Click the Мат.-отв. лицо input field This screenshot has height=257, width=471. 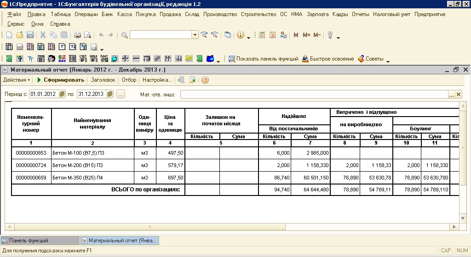[x=314, y=95]
